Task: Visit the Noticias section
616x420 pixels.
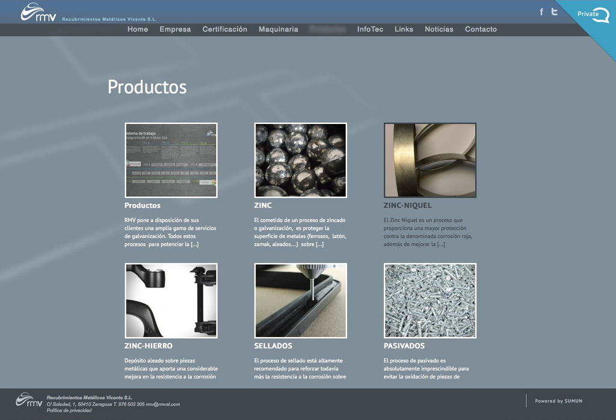Action: (x=439, y=29)
